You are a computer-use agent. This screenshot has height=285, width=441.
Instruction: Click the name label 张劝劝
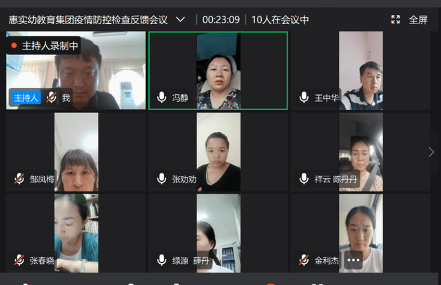pyautogui.click(x=184, y=179)
